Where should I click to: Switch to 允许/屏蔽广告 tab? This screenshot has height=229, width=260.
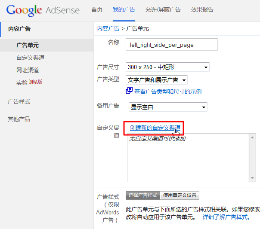coord(163,9)
